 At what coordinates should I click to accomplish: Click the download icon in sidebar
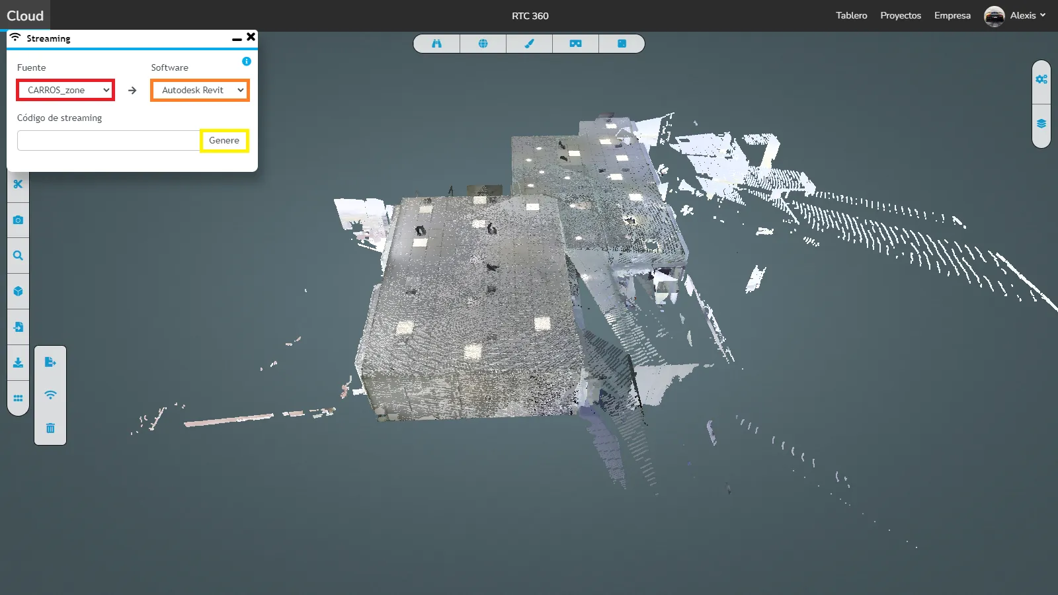pos(18,363)
